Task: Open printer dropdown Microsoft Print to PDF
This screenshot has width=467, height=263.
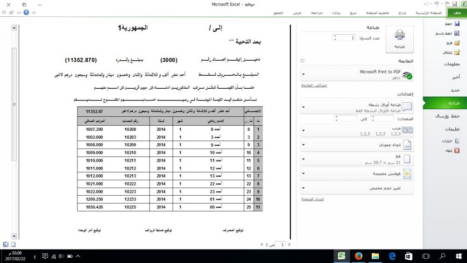Action: pyautogui.click(x=357, y=74)
